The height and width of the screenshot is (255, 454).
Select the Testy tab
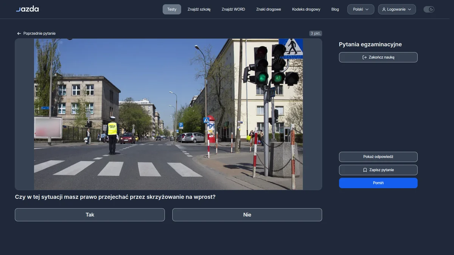point(172,9)
